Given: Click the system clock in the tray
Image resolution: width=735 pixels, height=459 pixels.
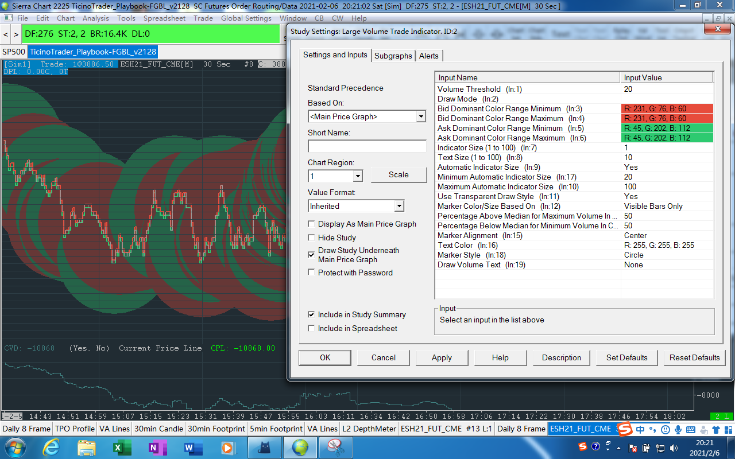Looking at the screenshot, I should (705, 447).
